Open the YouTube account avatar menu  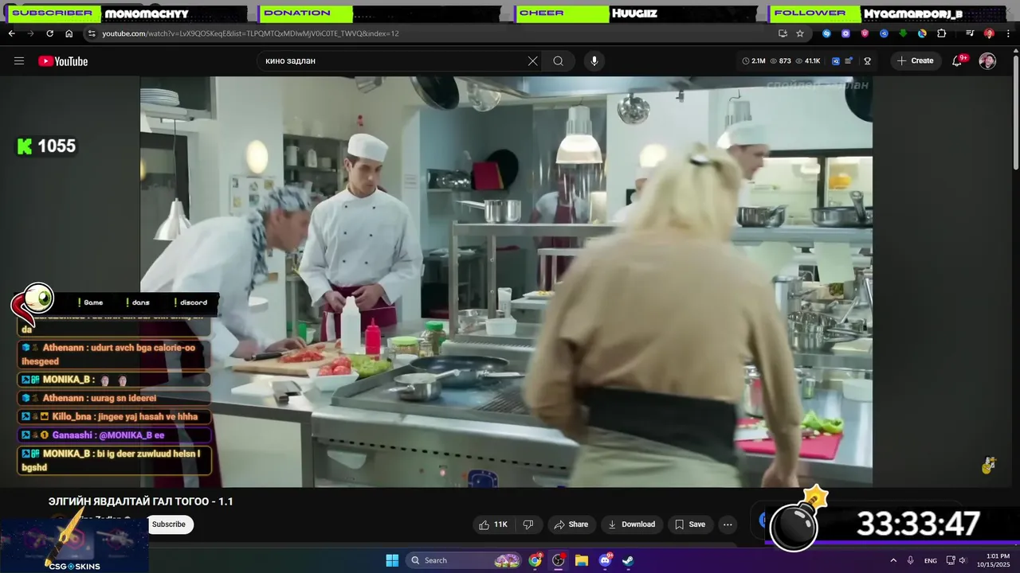(987, 61)
